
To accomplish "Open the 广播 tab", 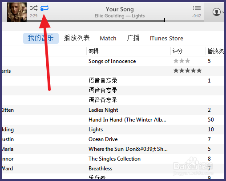I will [x=133, y=38].
